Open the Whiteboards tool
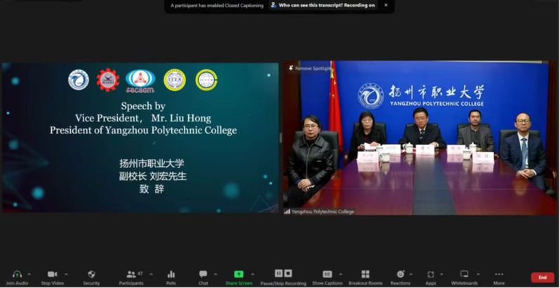 coord(464,274)
